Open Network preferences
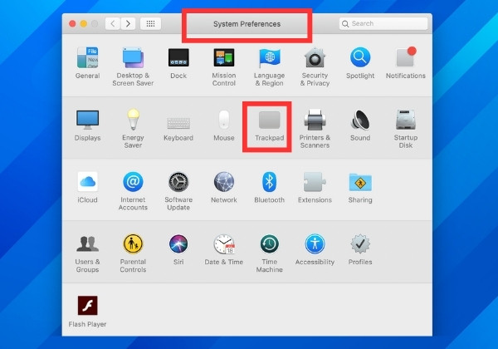 224,188
